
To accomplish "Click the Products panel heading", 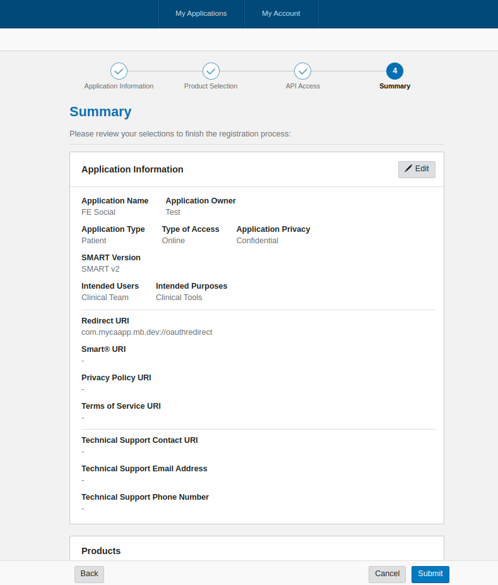I will click(101, 551).
